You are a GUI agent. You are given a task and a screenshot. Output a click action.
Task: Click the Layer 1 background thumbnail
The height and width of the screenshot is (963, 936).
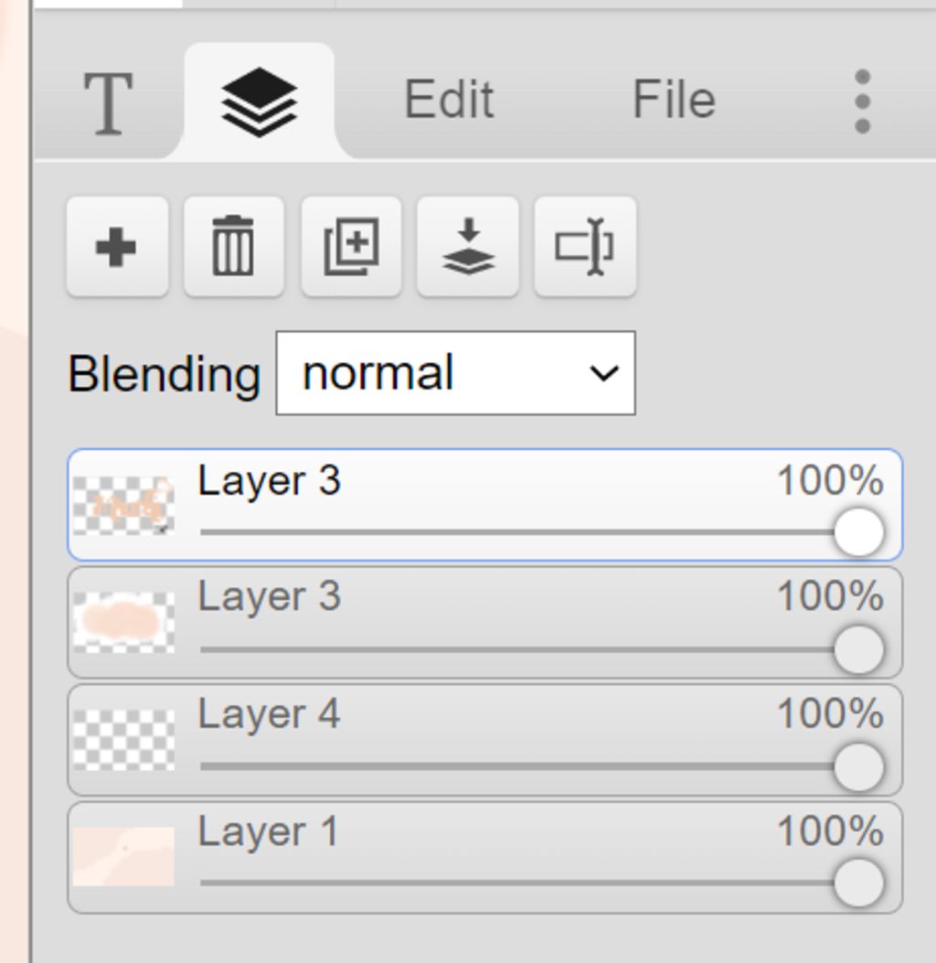[123, 856]
